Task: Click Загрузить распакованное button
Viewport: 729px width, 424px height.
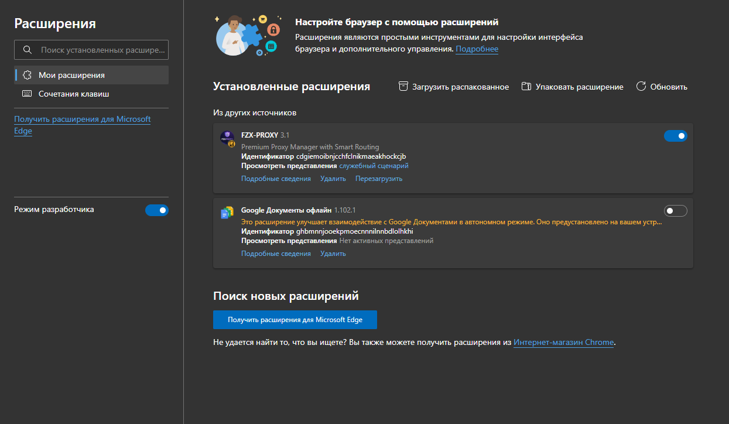Action: [x=454, y=87]
